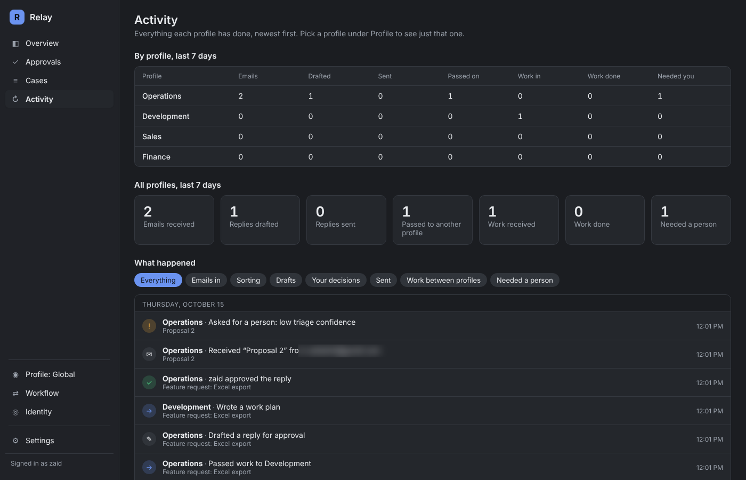Filter activity by Emails in

click(206, 280)
